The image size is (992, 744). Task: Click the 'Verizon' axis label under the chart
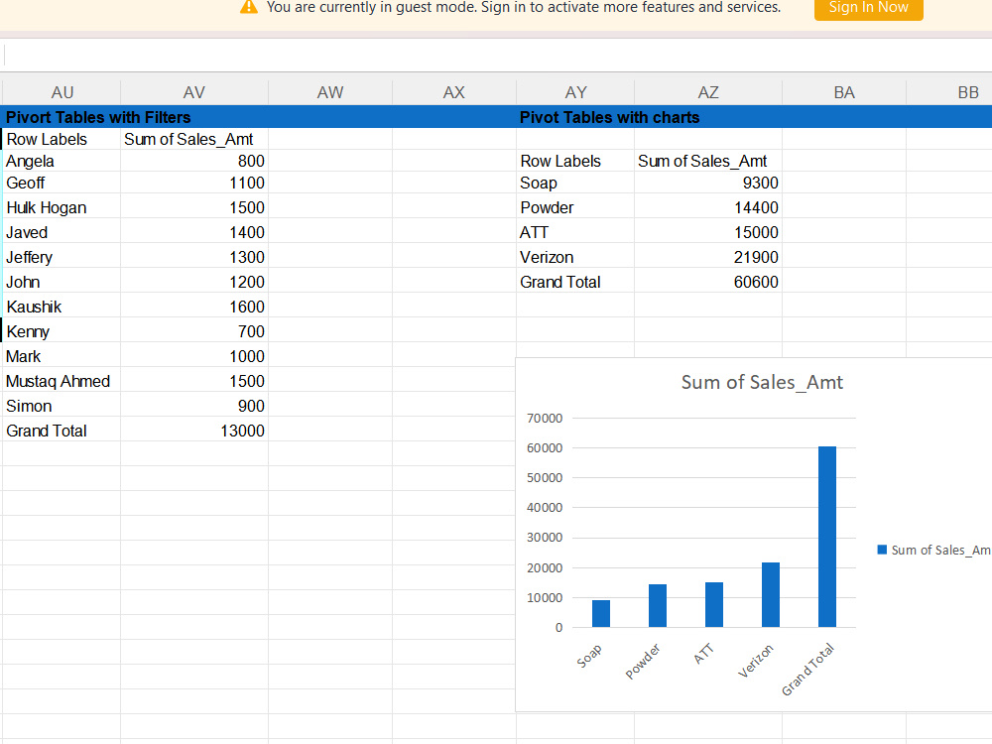(x=756, y=661)
